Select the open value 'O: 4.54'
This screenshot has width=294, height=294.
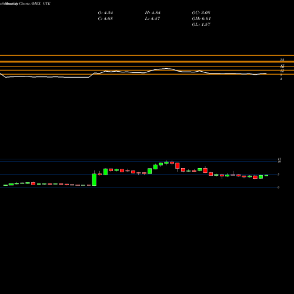tap(105, 13)
